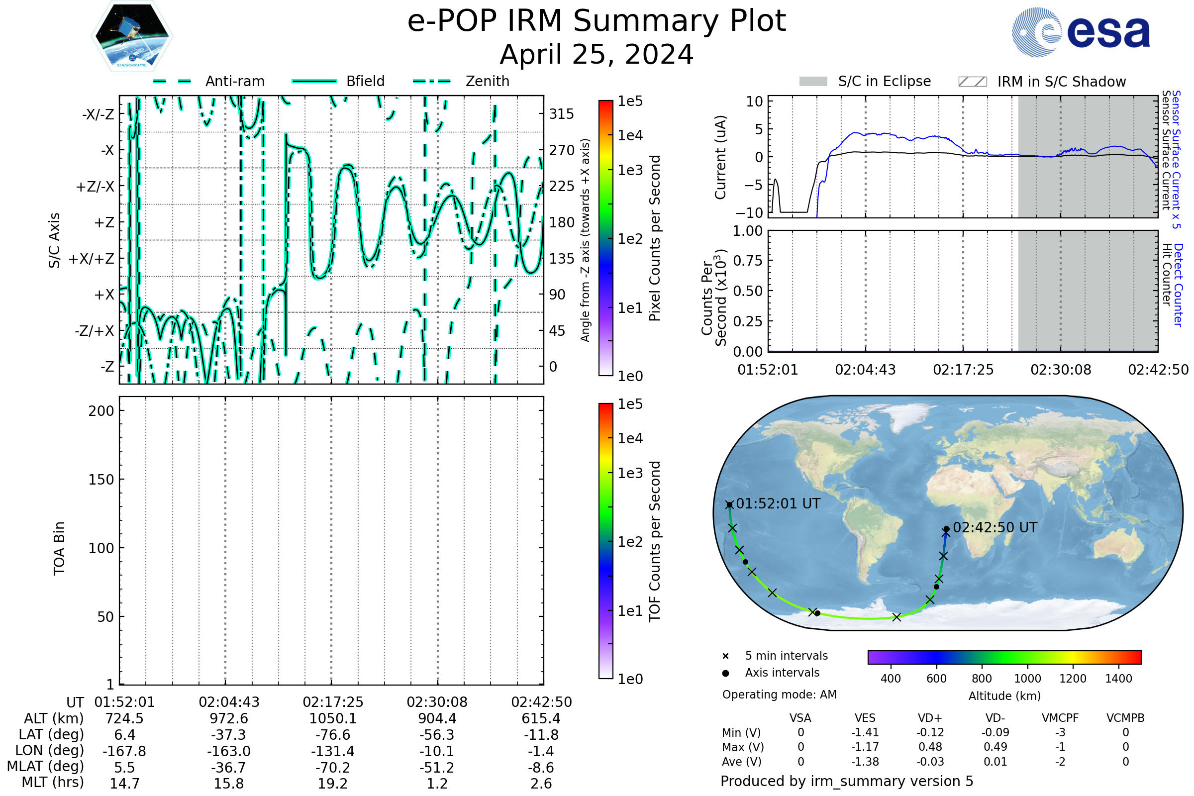Click the Operating mode: AM label
Image resolution: width=1194 pixels, height=796 pixels.
pos(779,695)
